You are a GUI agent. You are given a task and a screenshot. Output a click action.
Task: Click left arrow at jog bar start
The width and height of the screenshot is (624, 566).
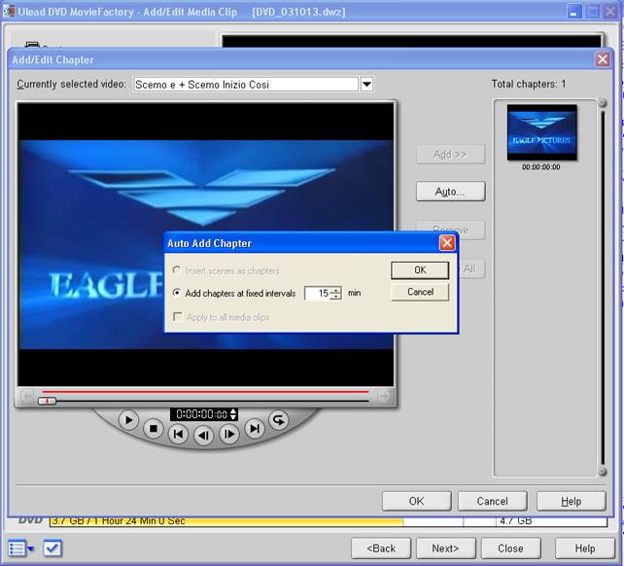click(26, 397)
